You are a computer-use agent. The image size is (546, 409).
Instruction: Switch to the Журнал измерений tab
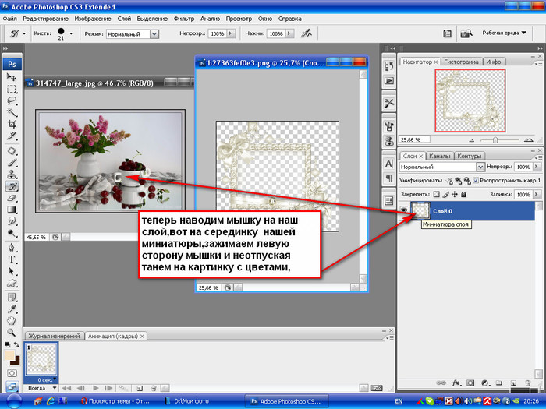[54, 336]
